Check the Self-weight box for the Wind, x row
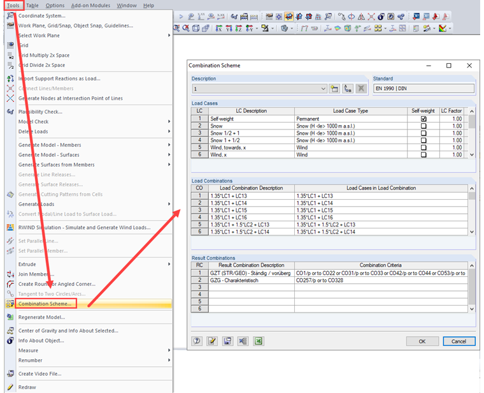This screenshot has width=484, height=393. click(423, 154)
